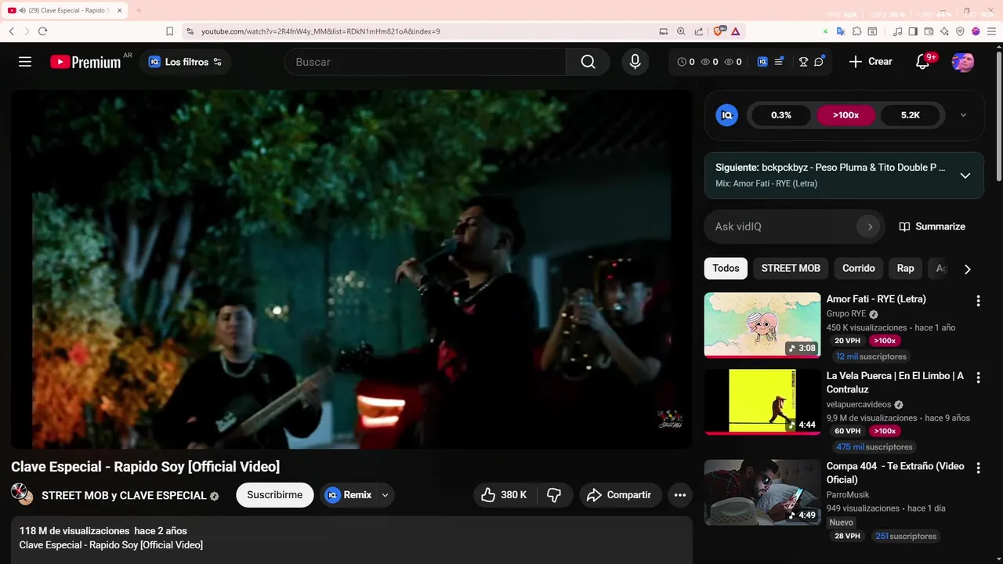Open La Vela Puerca En El Limbo title

tap(895, 382)
